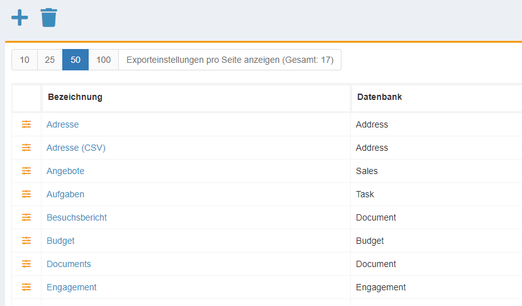Open the Budget export setting link

60,241
